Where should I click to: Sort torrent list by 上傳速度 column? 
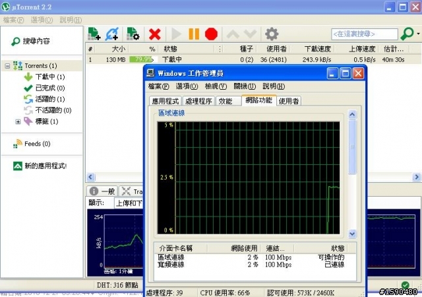click(x=356, y=49)
